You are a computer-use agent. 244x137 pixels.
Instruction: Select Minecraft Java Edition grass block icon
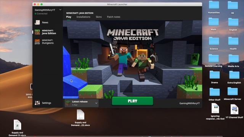click(x=37, y=32)
